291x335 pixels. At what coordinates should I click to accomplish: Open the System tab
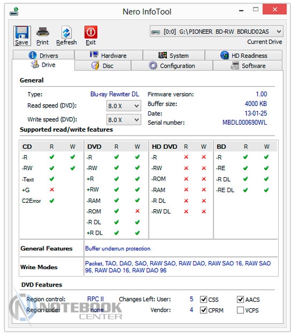pos(174,55)
